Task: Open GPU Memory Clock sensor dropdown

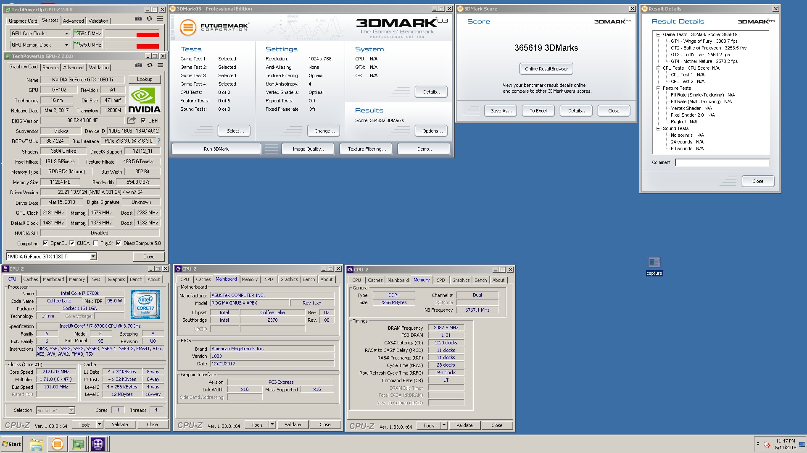Action: [x=66, y=45]
